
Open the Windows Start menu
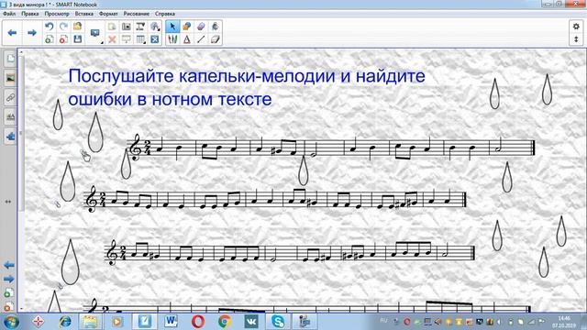11,322
